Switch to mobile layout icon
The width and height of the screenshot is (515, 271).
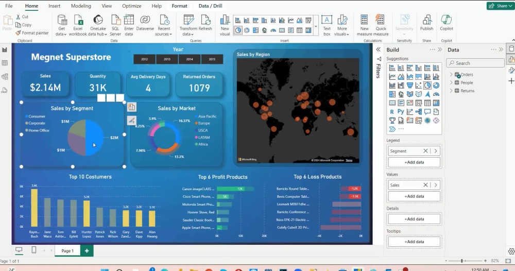tap(34, 250)
